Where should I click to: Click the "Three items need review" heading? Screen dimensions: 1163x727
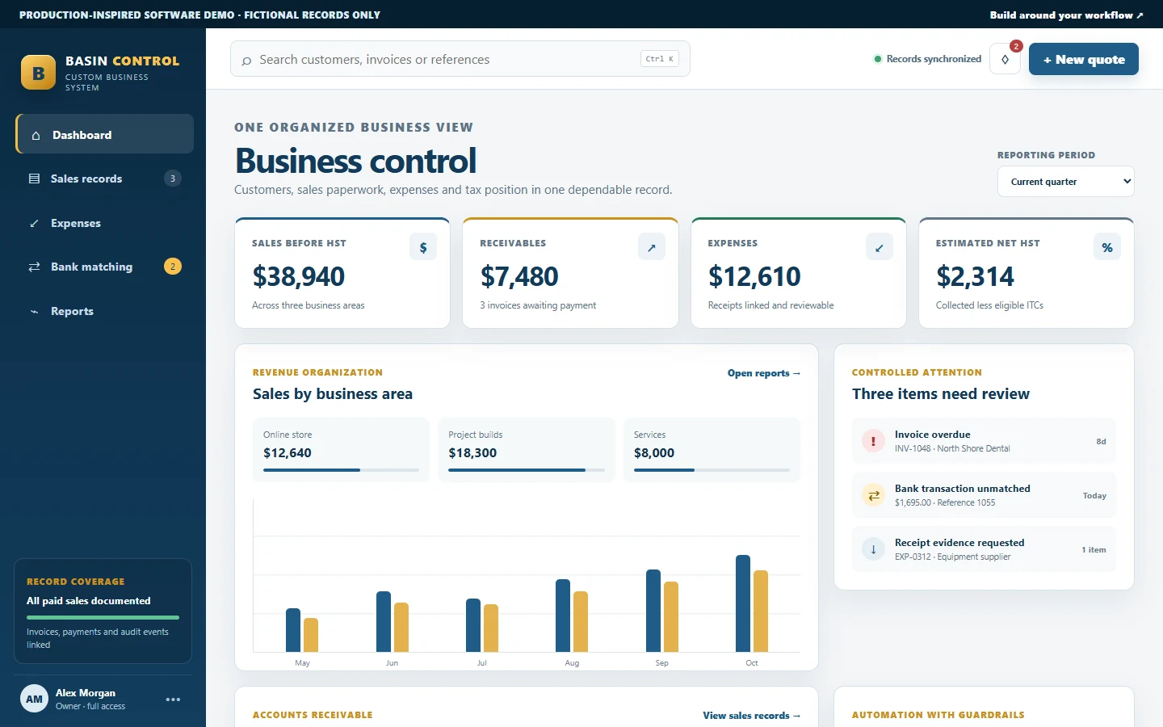coord(941,394)
